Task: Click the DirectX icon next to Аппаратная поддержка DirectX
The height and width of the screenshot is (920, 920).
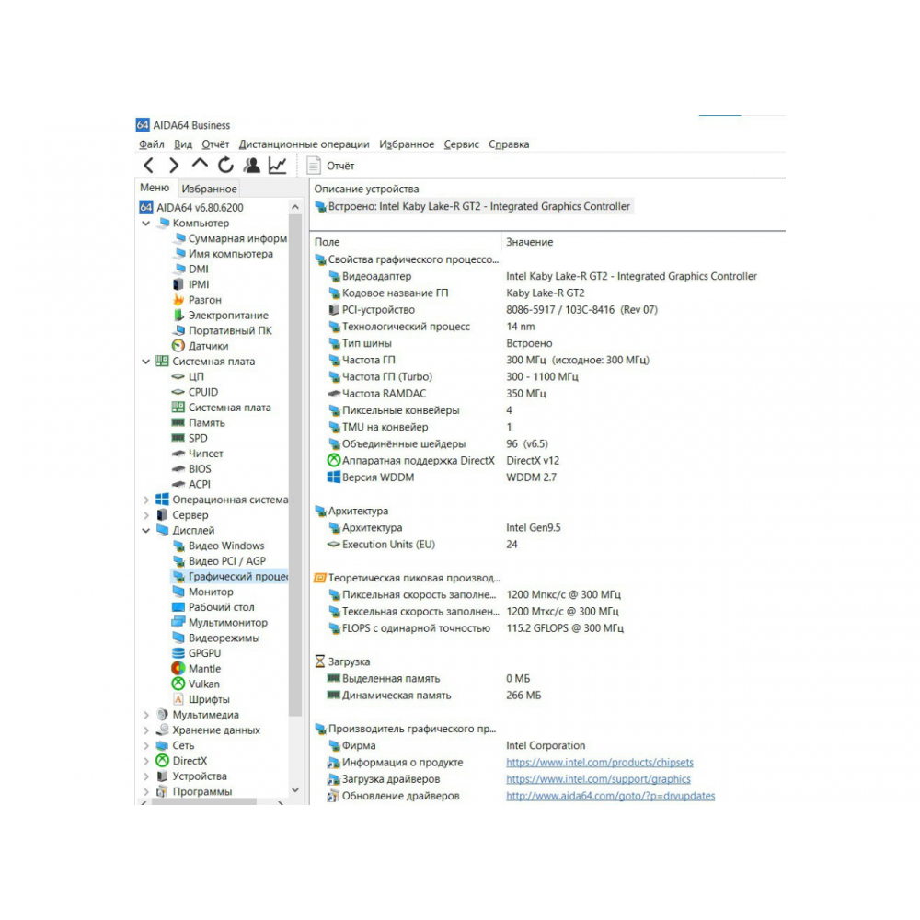Action: tap(334, 461)
